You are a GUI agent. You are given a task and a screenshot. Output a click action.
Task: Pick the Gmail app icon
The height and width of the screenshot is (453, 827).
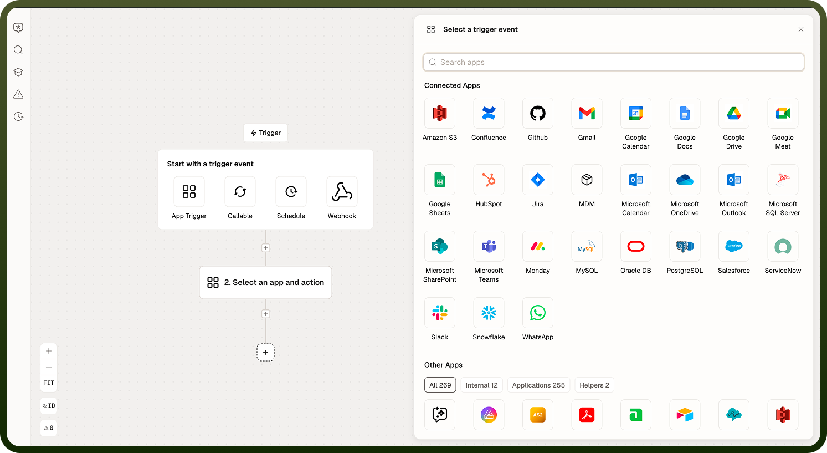point(587,113)
